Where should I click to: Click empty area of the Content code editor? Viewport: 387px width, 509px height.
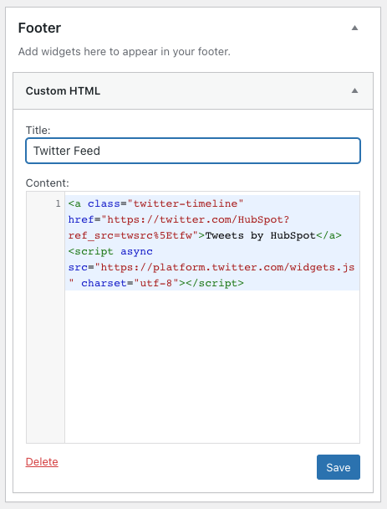tap(212, 367)
